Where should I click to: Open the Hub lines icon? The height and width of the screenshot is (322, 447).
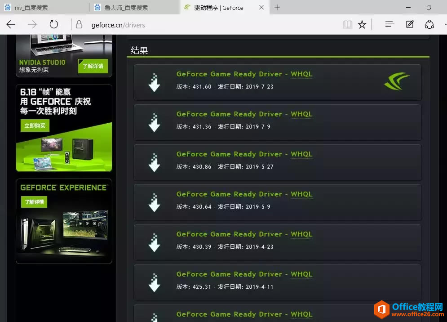pyautogui.click(x=389, y=25)
